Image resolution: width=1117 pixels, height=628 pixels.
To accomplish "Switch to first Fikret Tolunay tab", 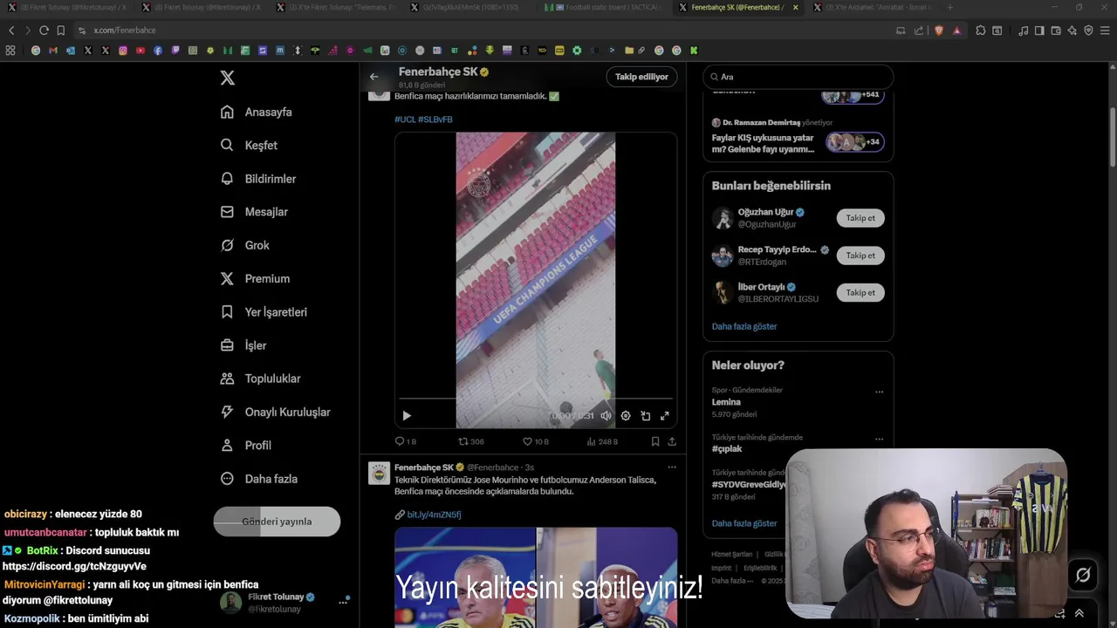I will click(70, 7).
